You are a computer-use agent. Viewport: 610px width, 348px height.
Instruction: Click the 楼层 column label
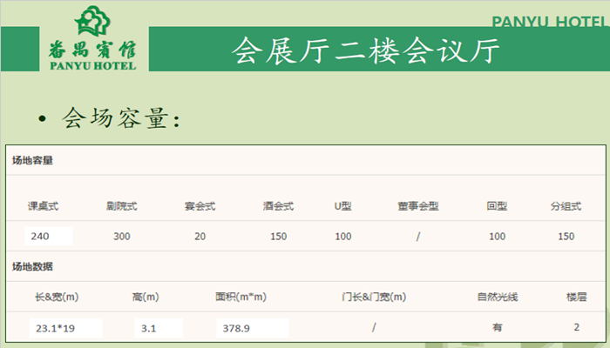(x=576, y=298)
